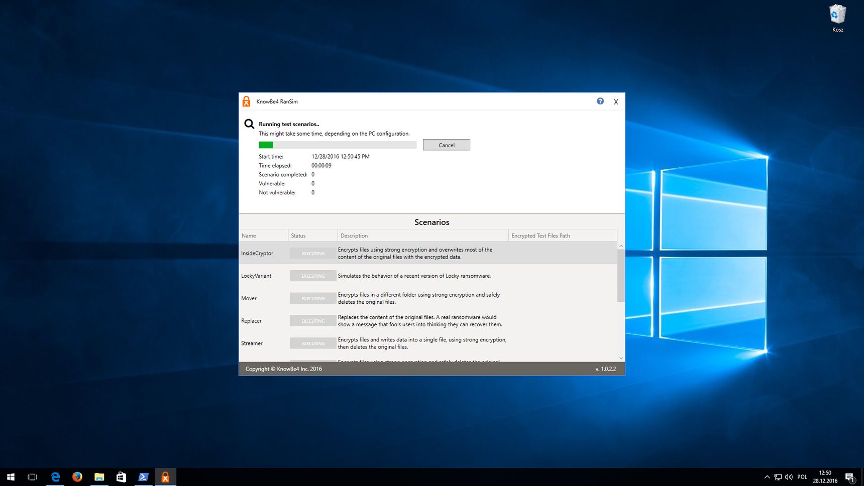Open Task View from the taskbar
Viewport: 864px width, 486px height.
click(x=33, y=477)
